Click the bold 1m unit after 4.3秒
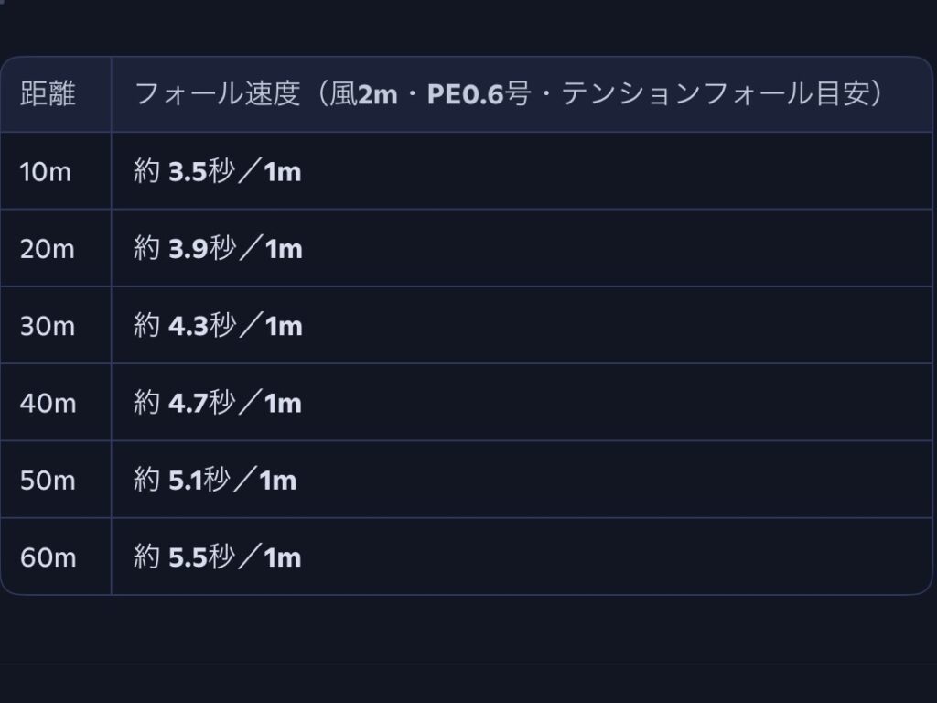The height and width of the screenshot is (703, 937). click(x=284, y=326)
